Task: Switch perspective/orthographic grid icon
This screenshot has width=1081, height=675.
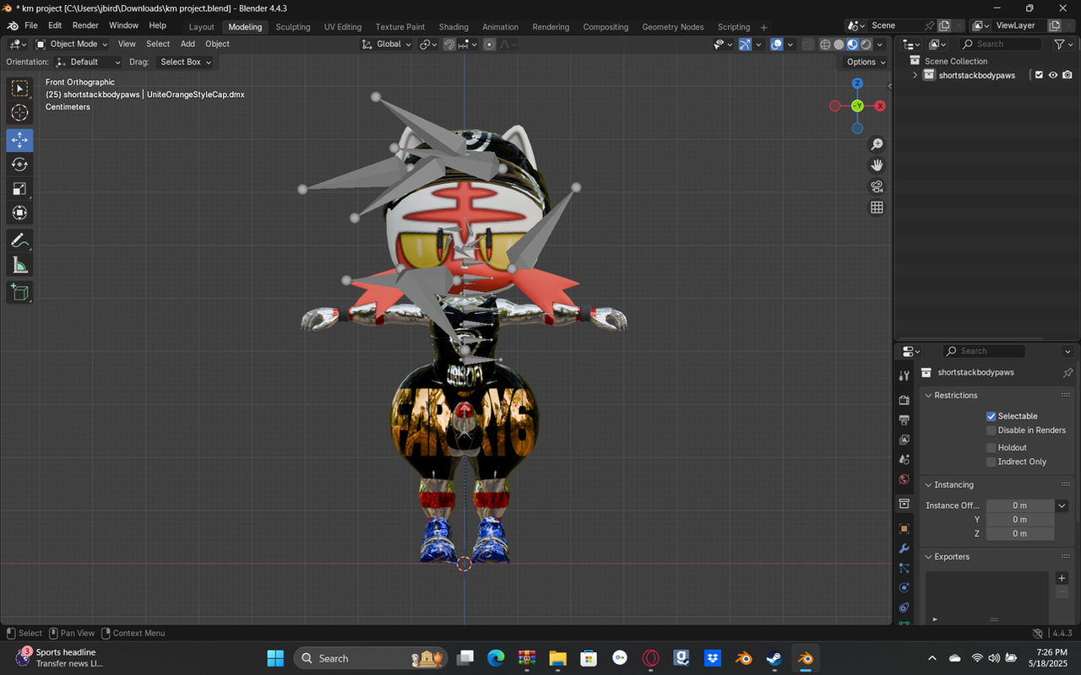Action: click(x=877, y=208)
